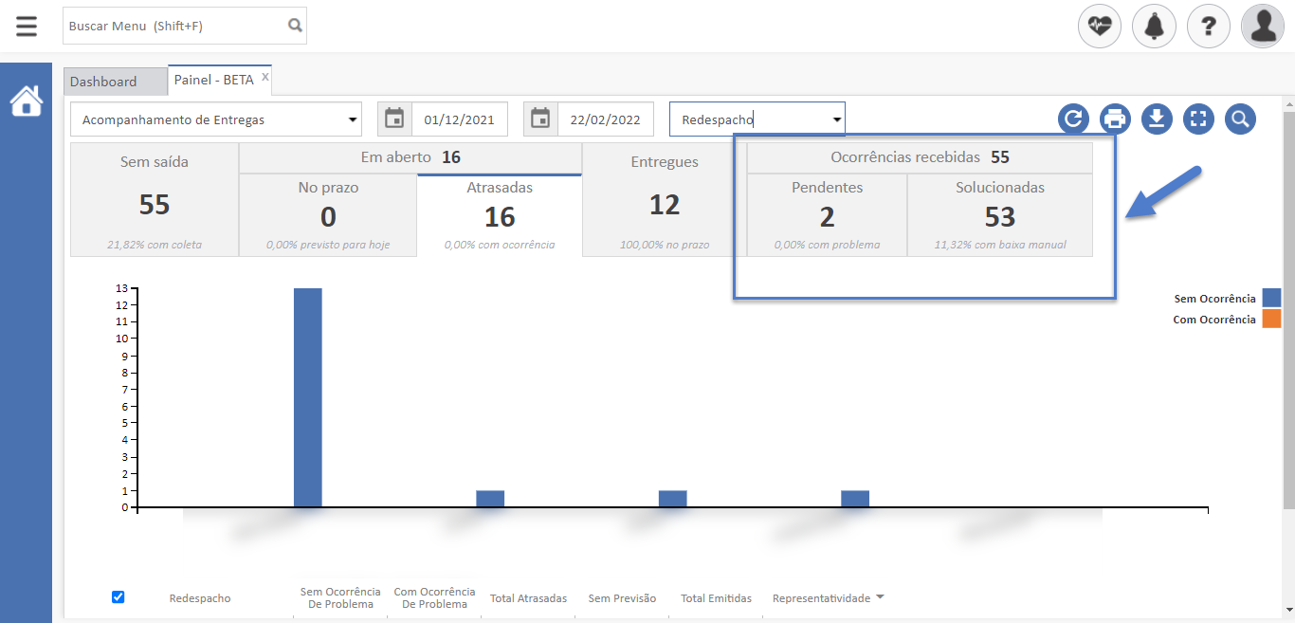Download the panel report

[x=1157, y=119]
